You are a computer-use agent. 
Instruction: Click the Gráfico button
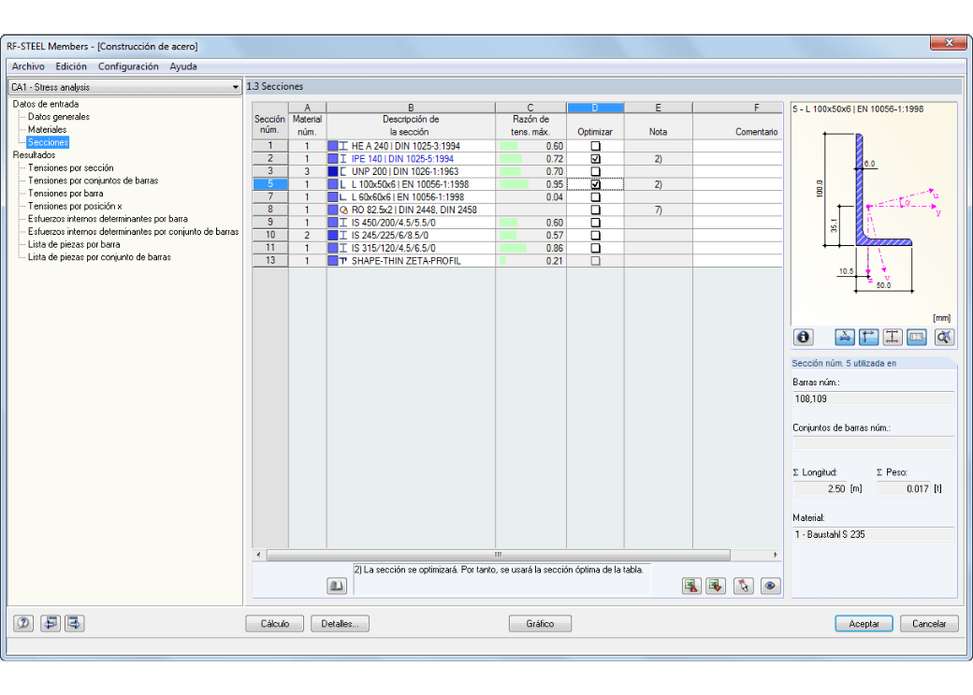(540, 624)
